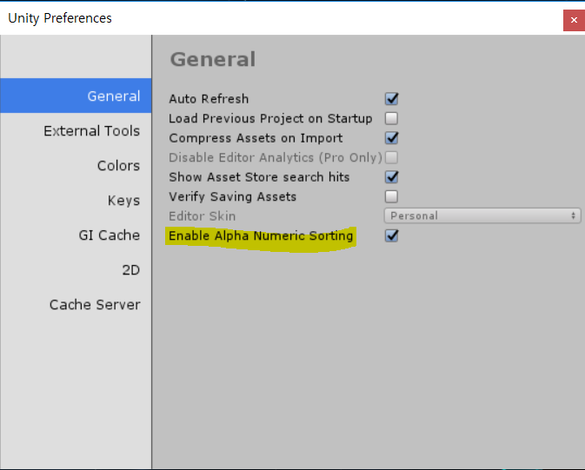The height and width of the screenshot is (470, 585).
Task: Enable the Verify Saving Assets checkbox
Action: tap(391, 196)
